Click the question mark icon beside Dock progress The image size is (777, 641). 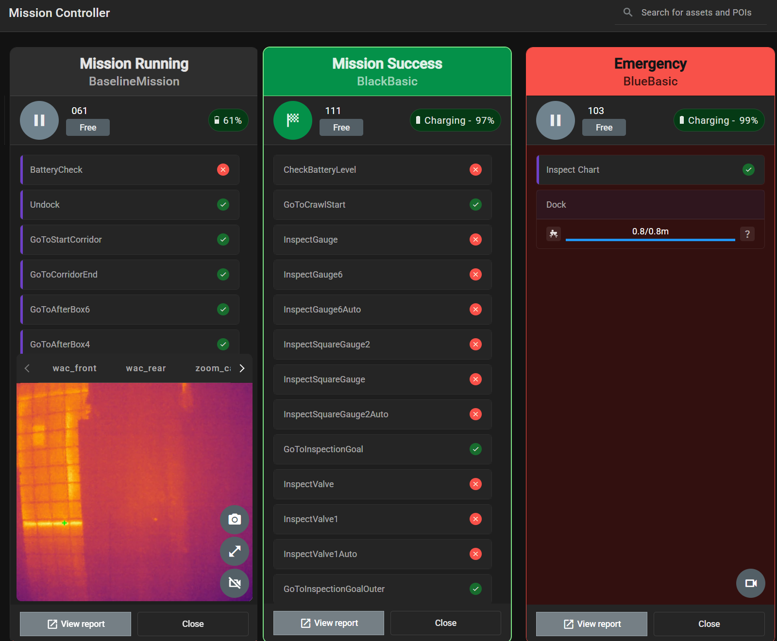click(747, 234)
